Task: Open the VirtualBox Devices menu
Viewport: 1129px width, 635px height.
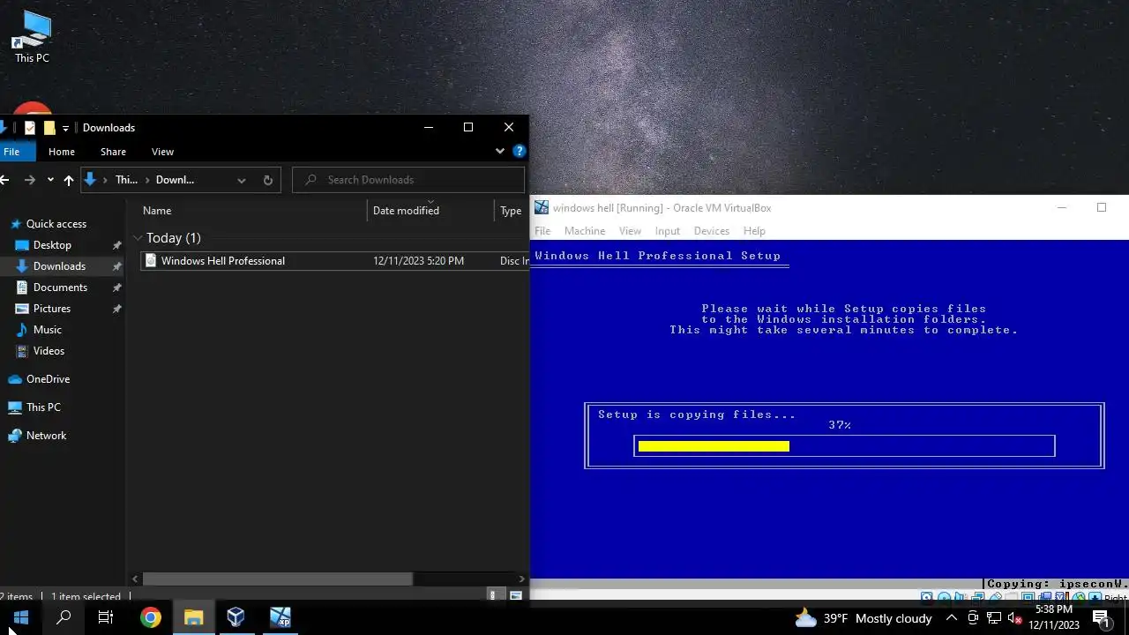Action: [x=711, y=231]
